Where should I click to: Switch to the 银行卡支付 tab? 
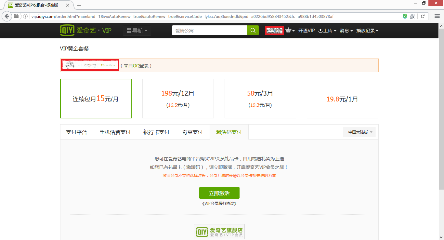pos(156,132)
